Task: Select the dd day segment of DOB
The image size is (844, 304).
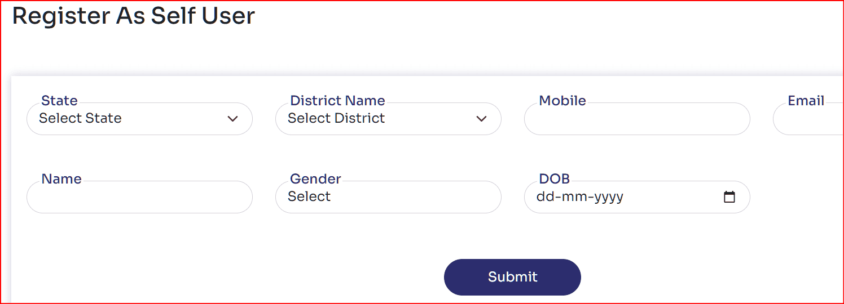Action: [x=543, y=197]
